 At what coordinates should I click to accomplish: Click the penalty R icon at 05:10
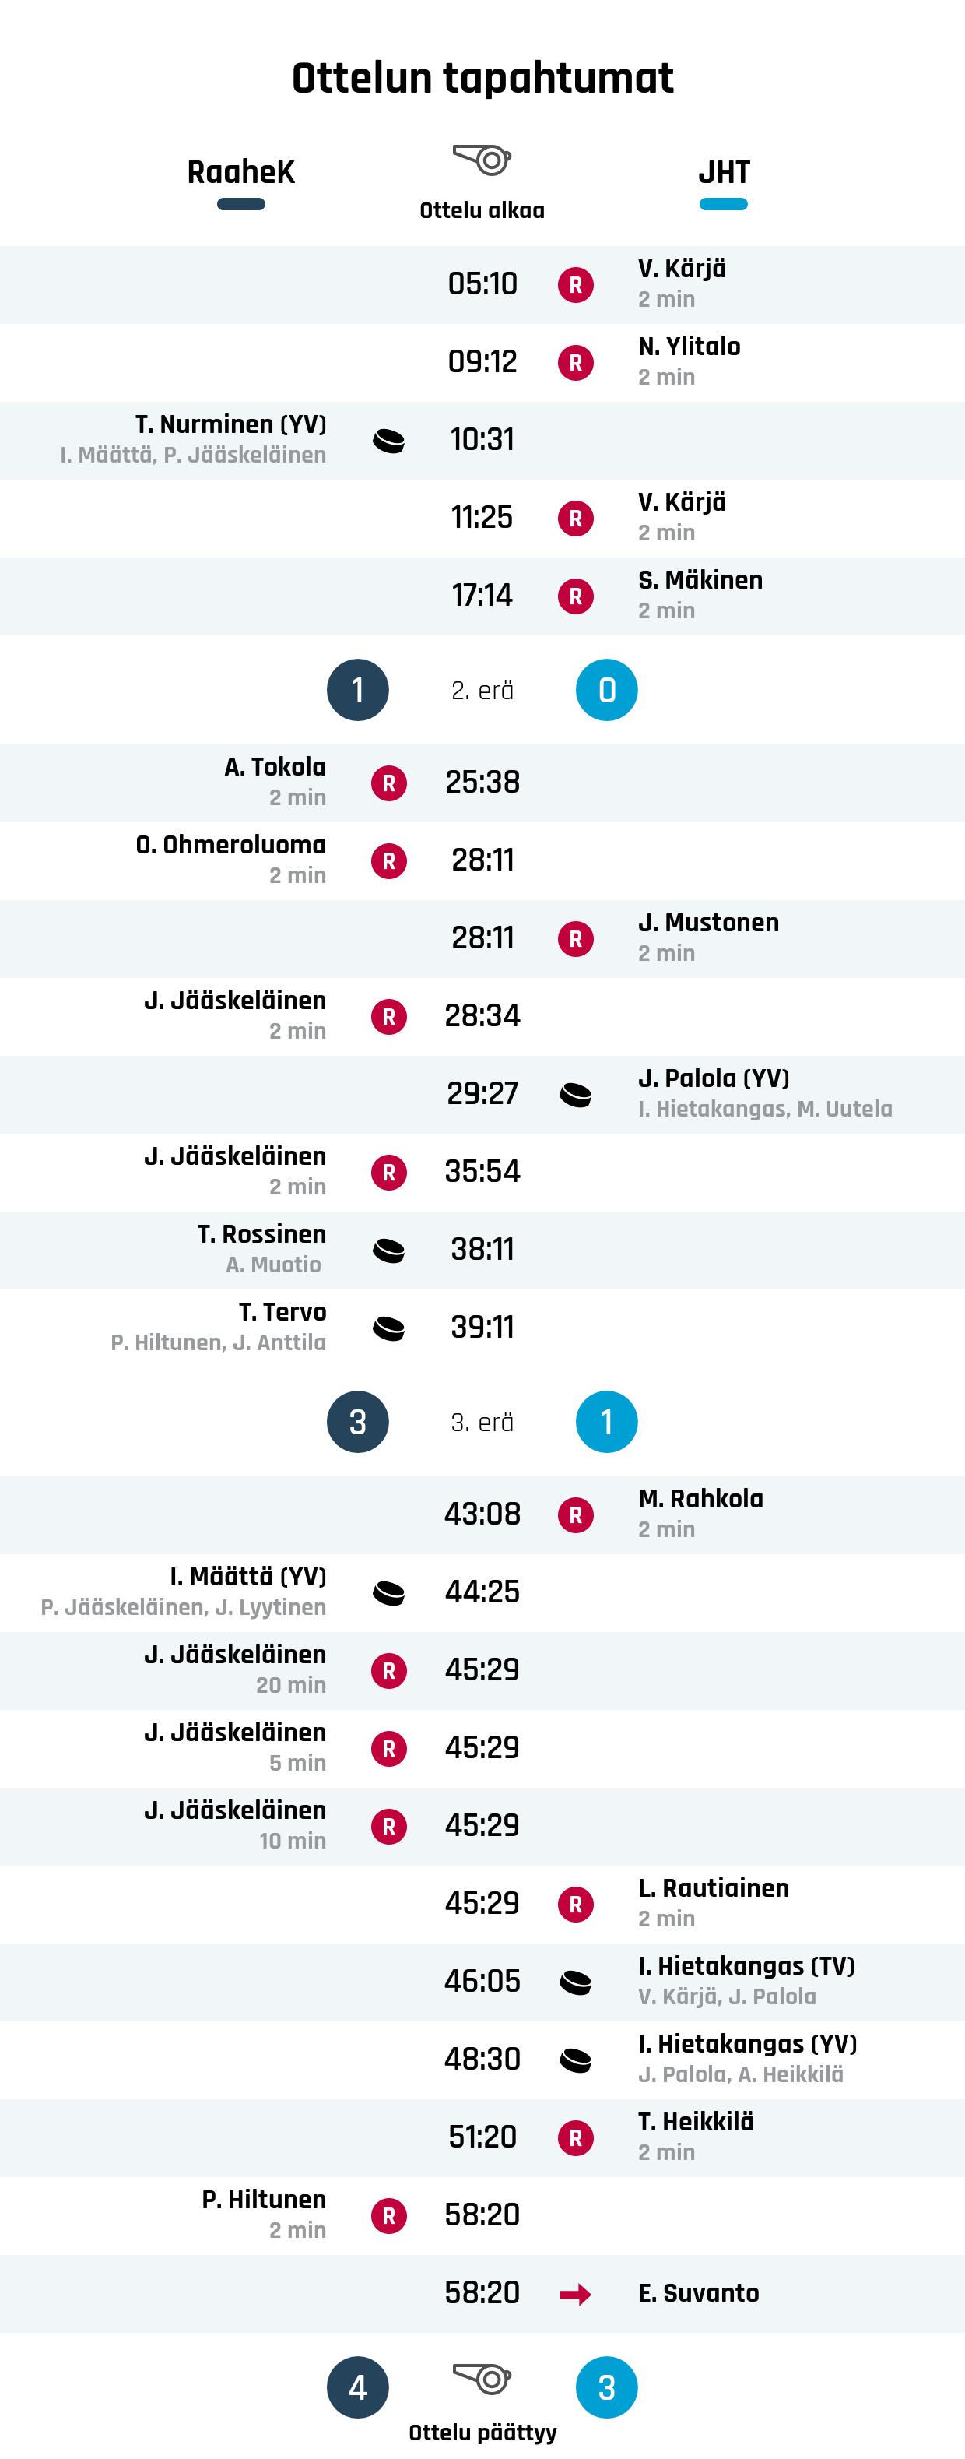[x=576, y=284]
